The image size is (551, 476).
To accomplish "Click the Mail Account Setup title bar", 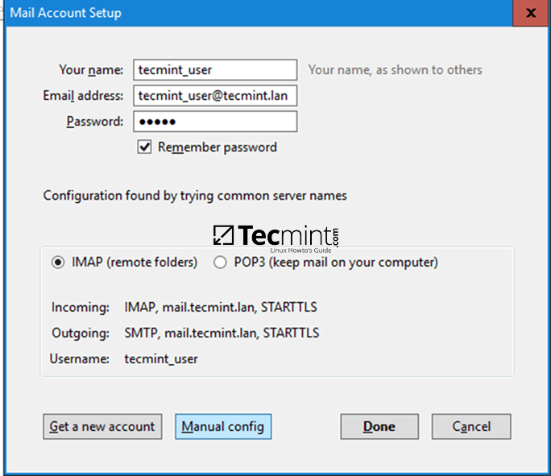I will (242, 14).
